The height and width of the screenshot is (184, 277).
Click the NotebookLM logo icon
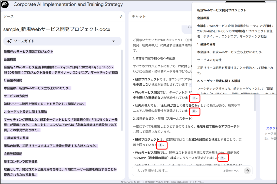pos(5,4)
